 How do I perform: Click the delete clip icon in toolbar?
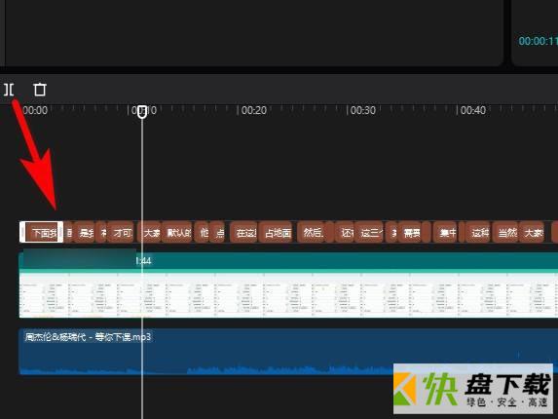(x=40, y=90)
